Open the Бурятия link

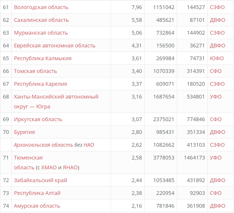(x=24, y=132)
